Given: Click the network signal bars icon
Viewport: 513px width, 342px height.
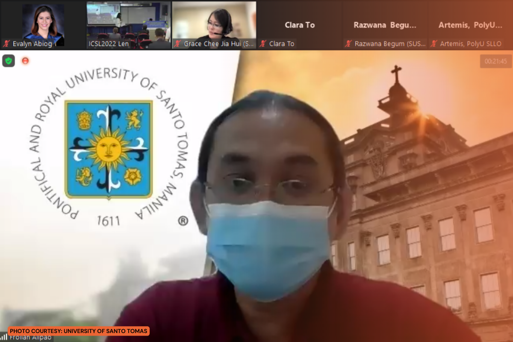Looking at the screenshot, I should pos(4,337).
